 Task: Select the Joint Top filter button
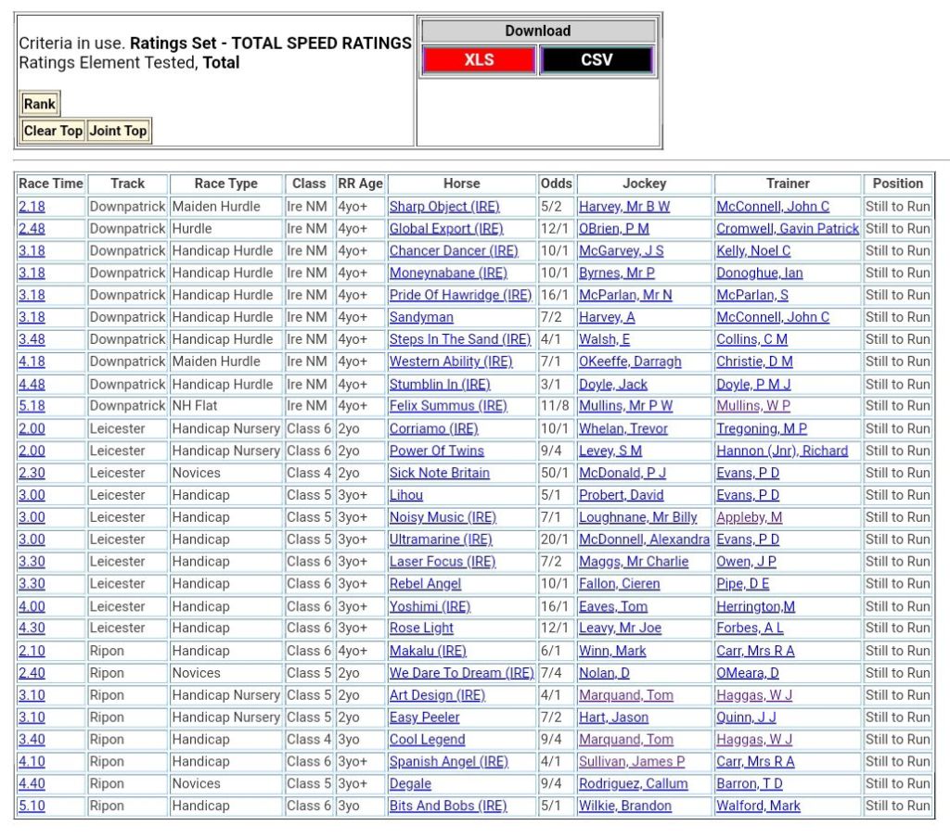118,131
